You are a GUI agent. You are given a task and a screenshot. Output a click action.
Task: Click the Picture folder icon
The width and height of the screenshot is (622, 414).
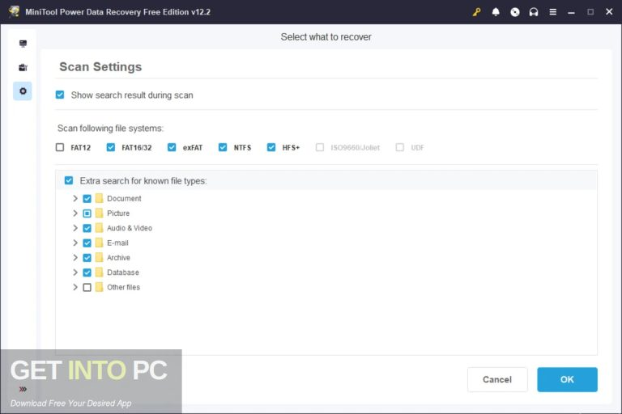99,213
